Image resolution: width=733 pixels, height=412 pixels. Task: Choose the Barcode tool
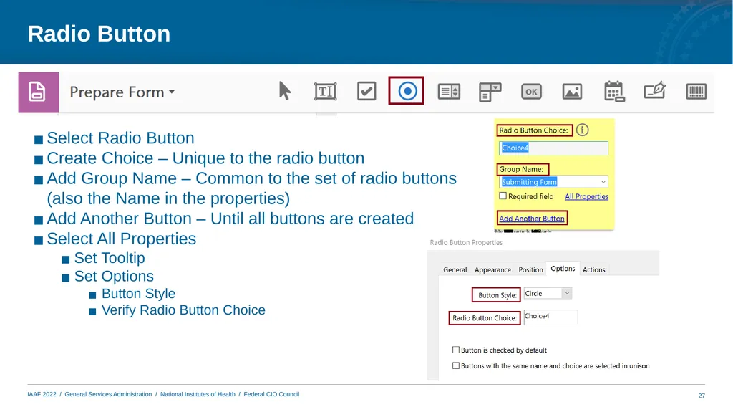[696, 91]
